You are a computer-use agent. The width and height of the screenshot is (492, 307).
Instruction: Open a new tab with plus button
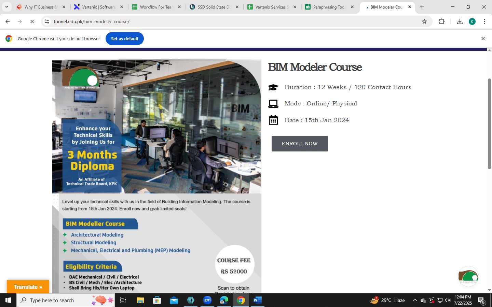(422, 7)
